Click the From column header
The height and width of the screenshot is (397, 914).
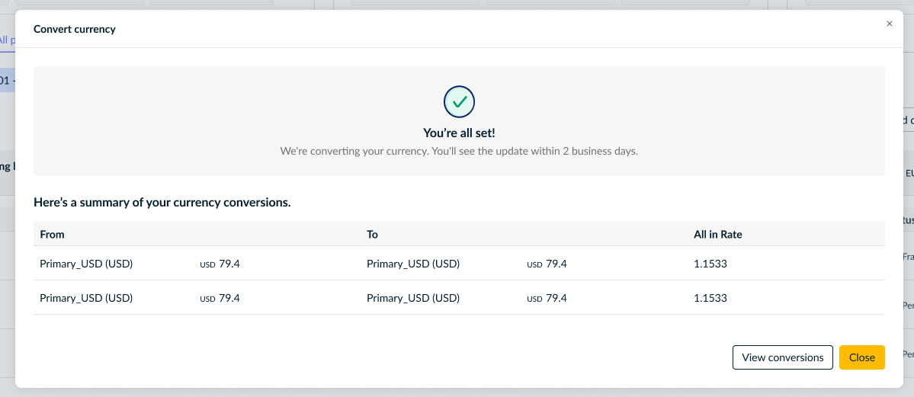[x=52, y=235]
